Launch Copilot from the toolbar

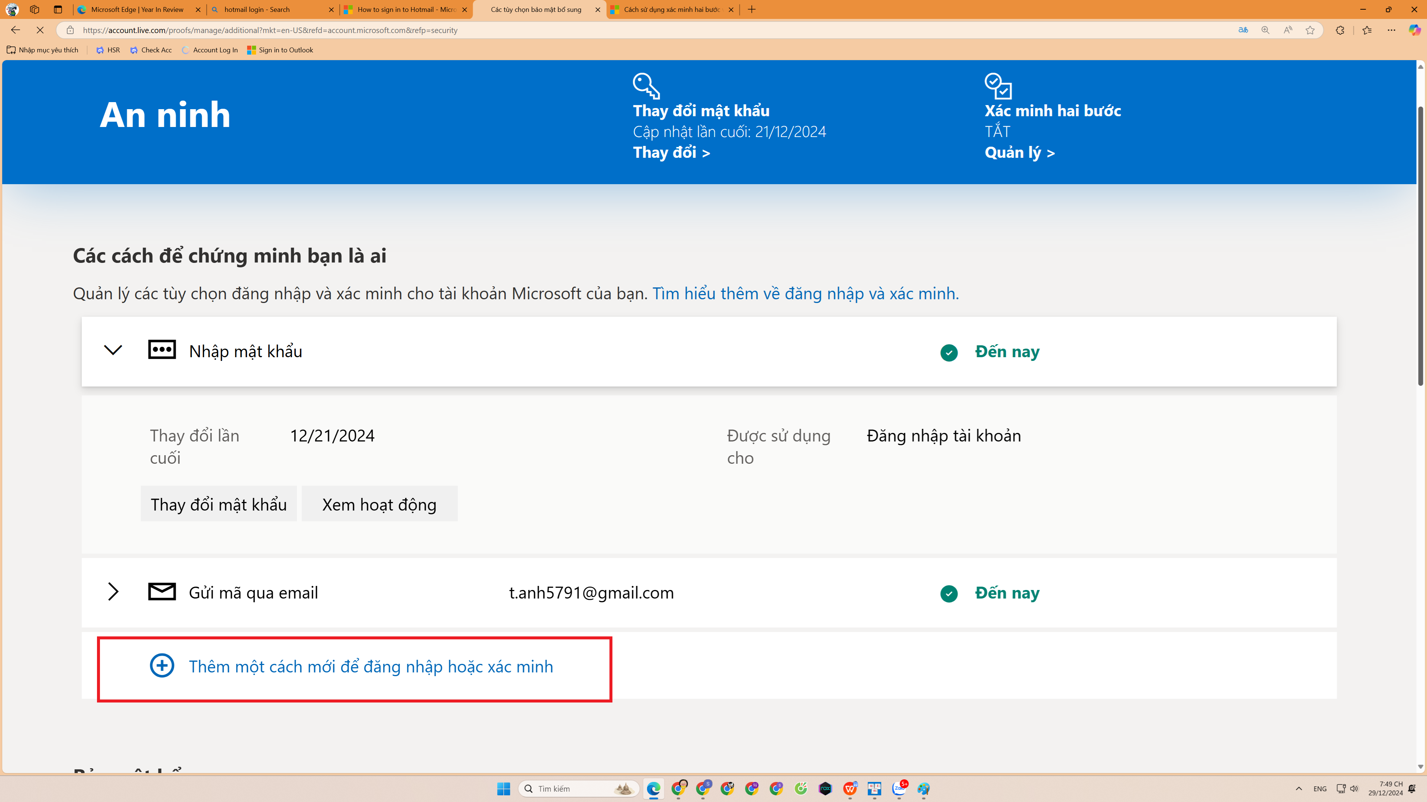coord(1414,30)
